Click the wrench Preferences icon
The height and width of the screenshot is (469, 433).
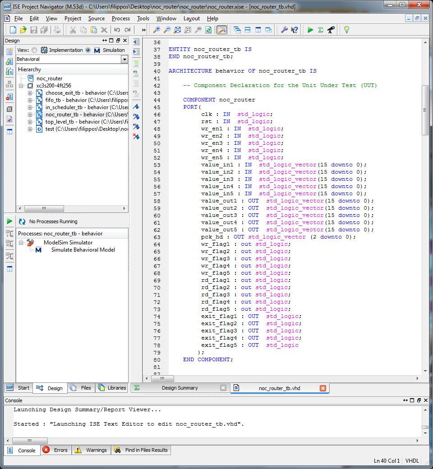[284, 30]
